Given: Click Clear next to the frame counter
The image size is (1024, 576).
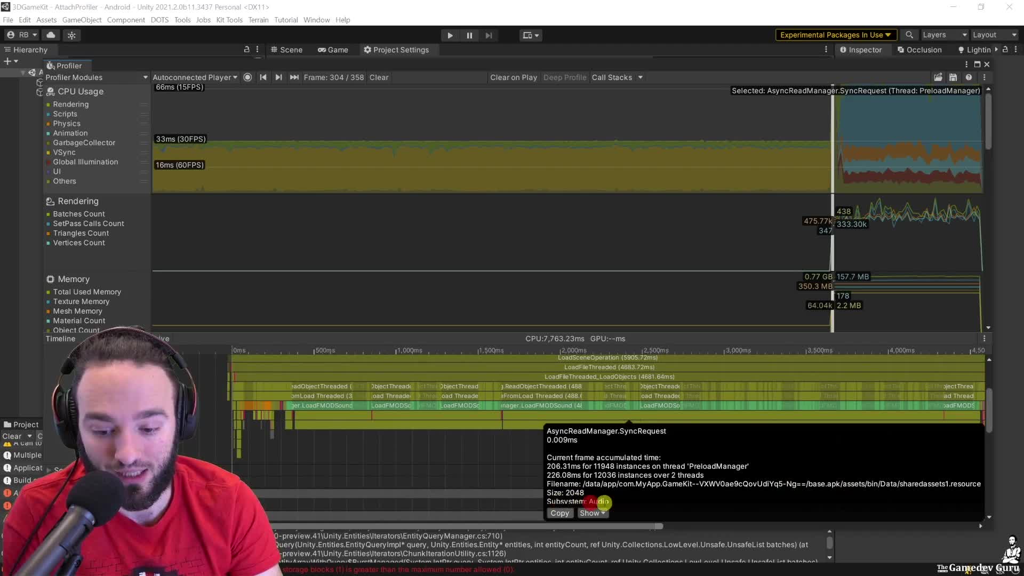Looking at the screenshot, I should [379, 77].
